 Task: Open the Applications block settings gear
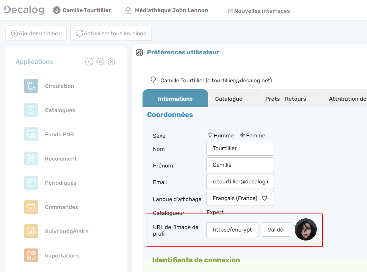coord(100,61)
